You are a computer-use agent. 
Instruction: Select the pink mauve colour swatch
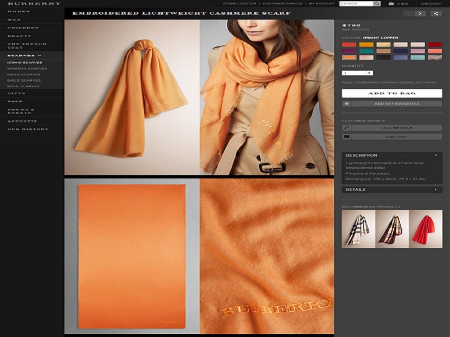(x=418, y=51)
